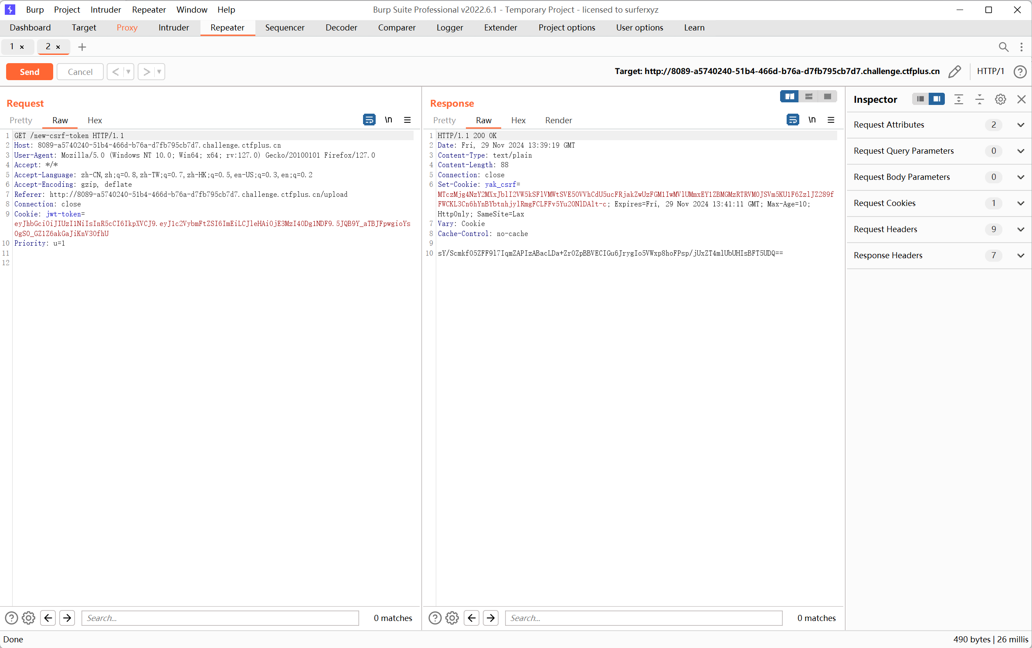1032x648 pixels.
Task: Select side-by-side layout for request/response
Action: (x=789, y=97)
